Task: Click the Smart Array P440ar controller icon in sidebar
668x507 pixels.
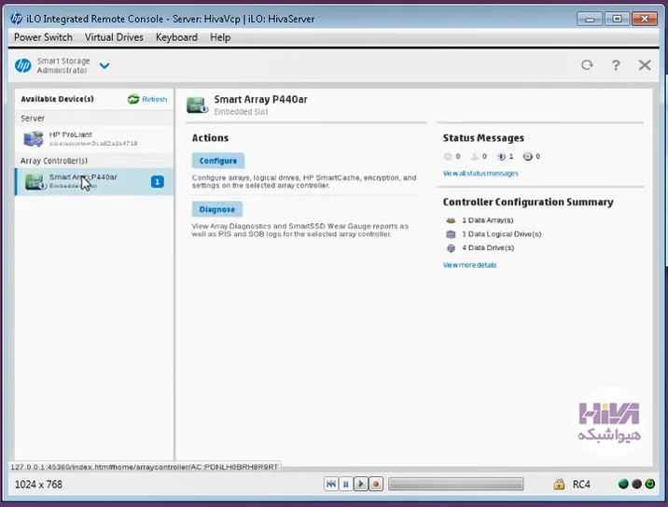Action: [35, 182]
